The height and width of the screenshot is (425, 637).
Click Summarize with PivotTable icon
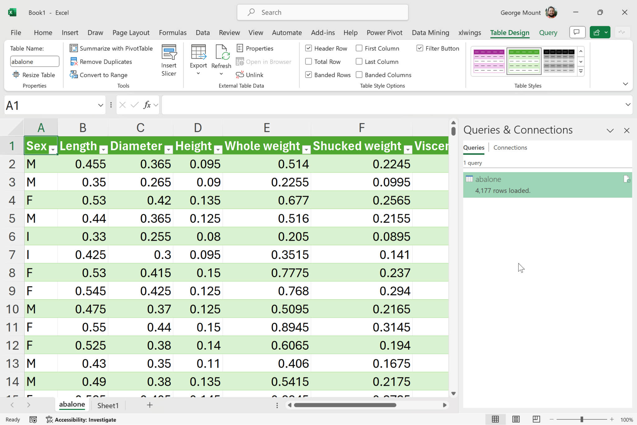pos(74,48)
